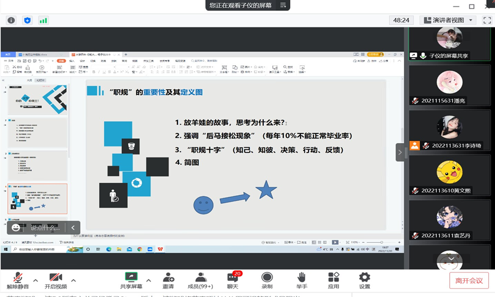Turn on the camera (开启视频)

point(56,280)
